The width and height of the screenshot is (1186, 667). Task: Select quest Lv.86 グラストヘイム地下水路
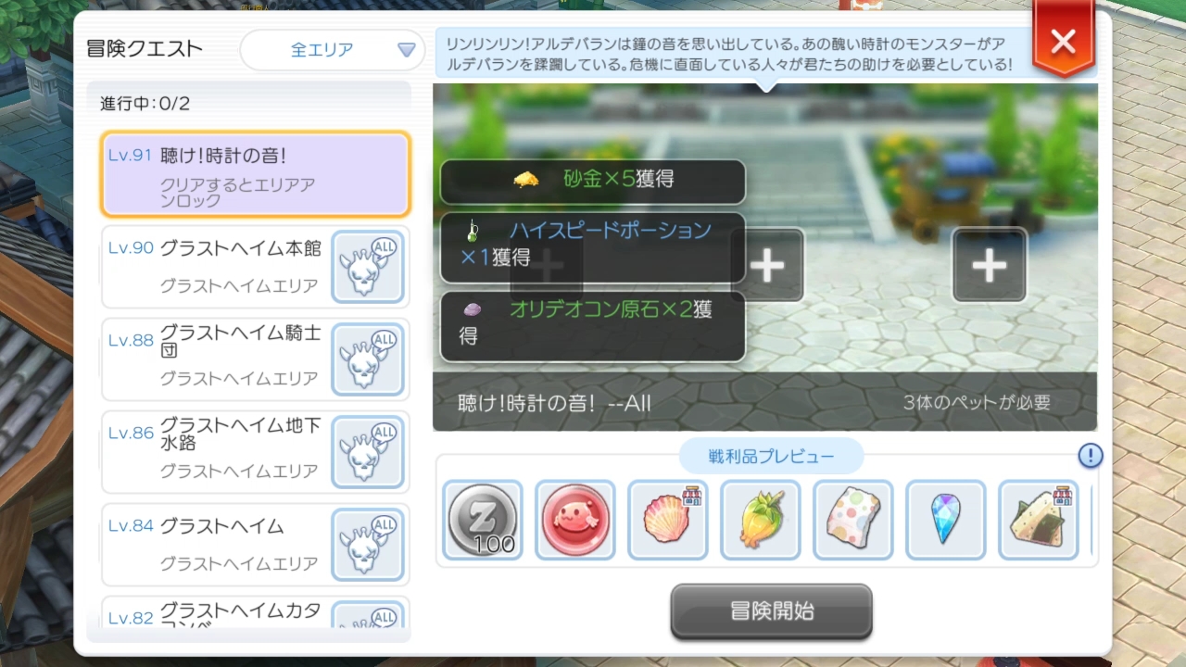[x=255, y=452]
